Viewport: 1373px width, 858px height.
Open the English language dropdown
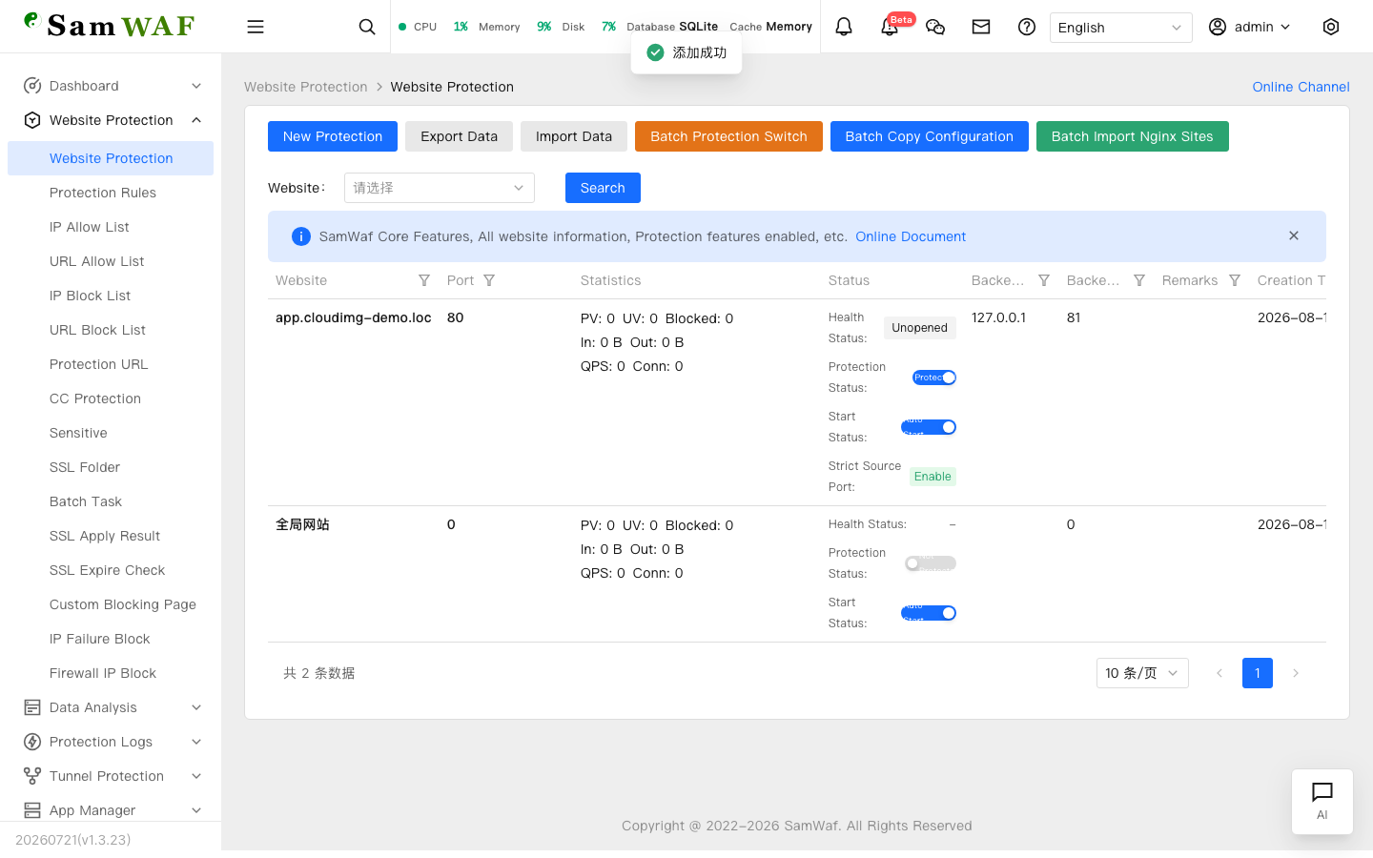1121,28
